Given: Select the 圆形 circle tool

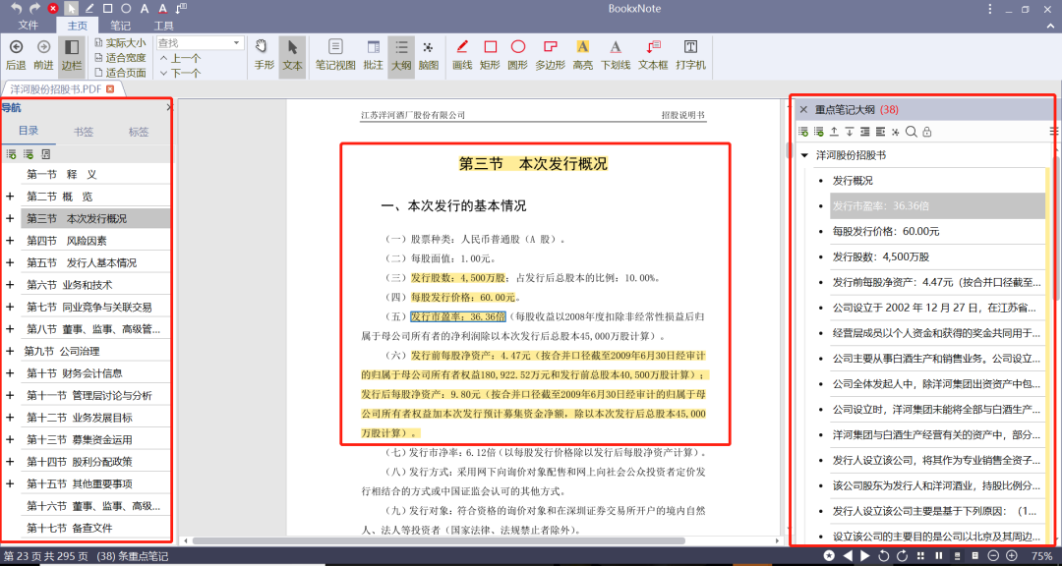Looking at the screenshot, I should tap(517, 55).
